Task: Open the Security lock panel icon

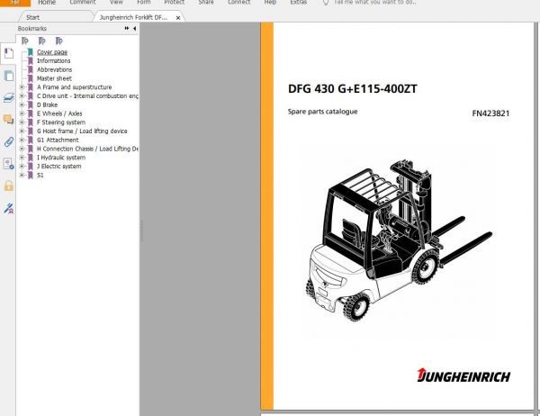Action: pyautogui.click(x=8, y=185)
